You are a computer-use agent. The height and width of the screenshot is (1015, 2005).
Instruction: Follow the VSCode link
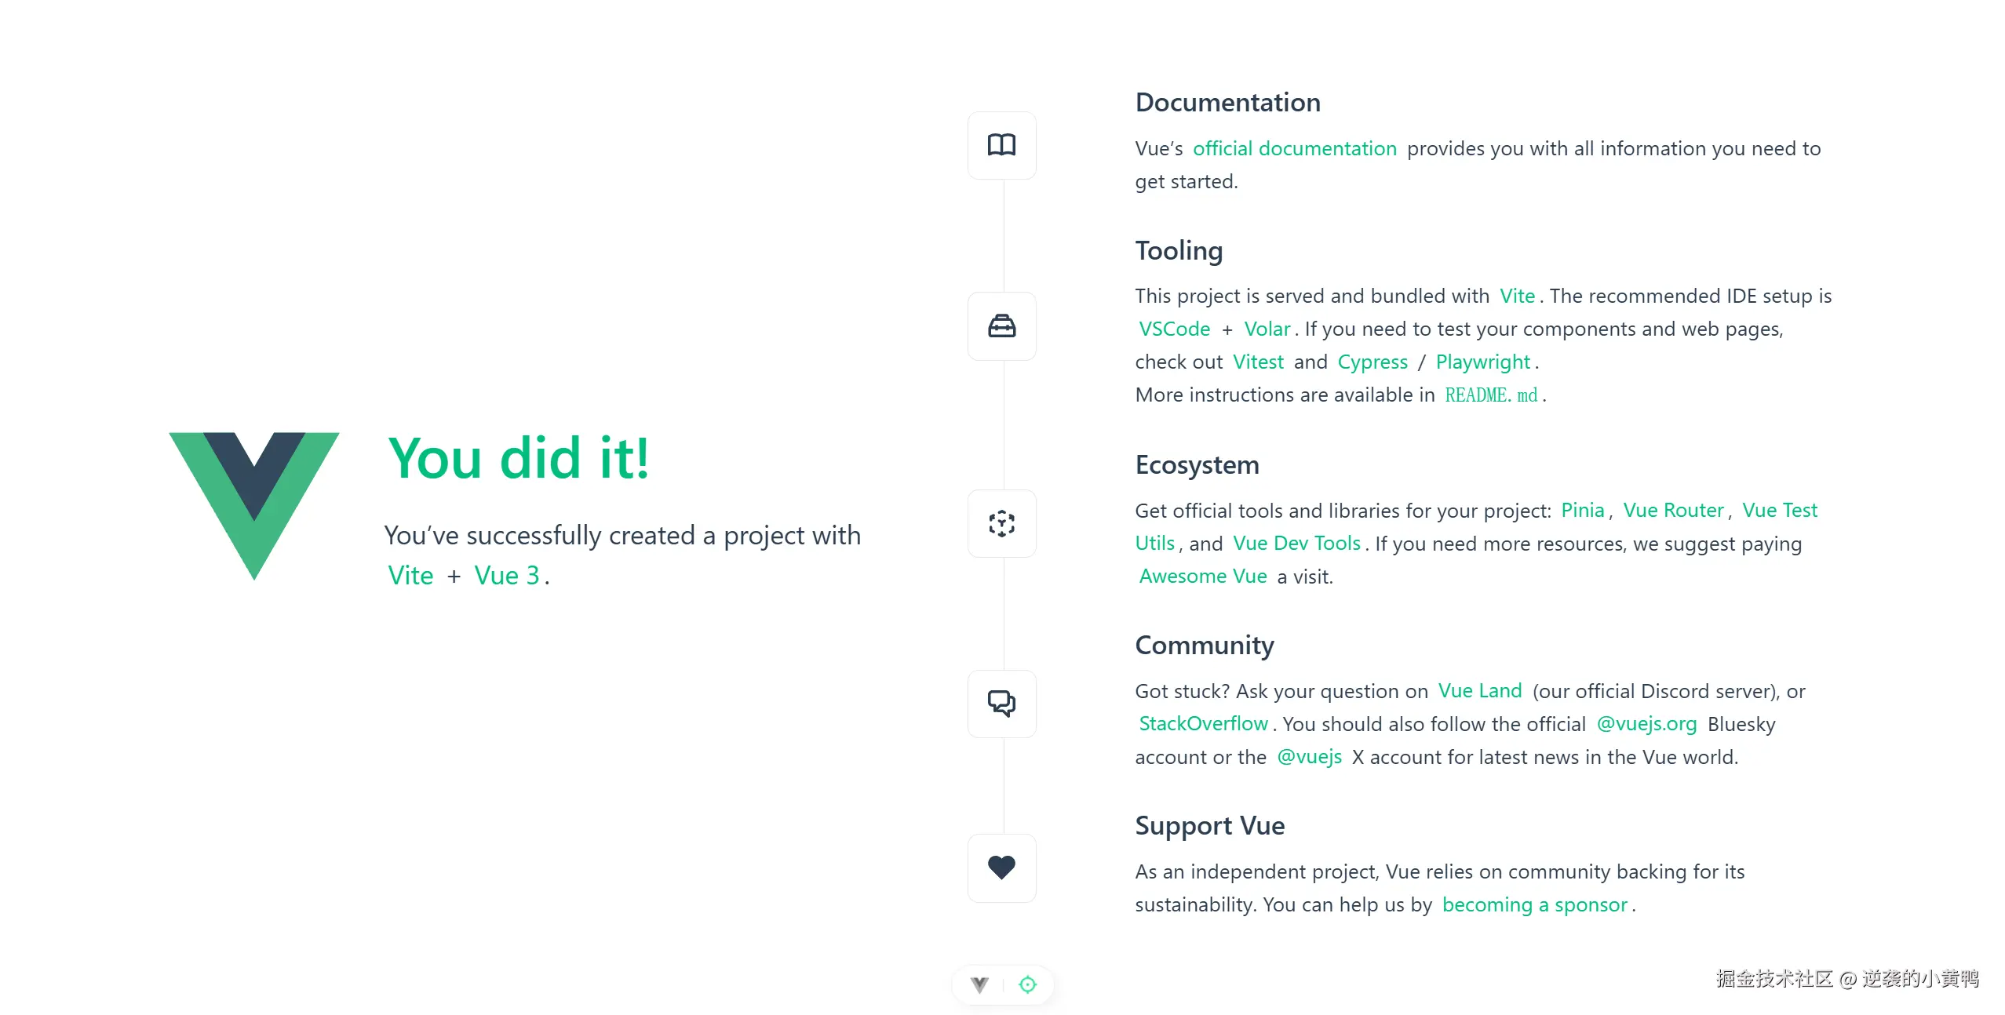[x=1174, y=329]
